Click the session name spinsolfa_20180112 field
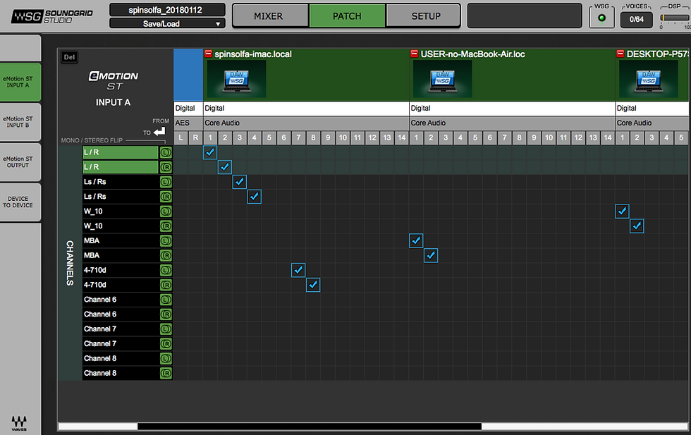The image size is (691, 435). [167, 10]
